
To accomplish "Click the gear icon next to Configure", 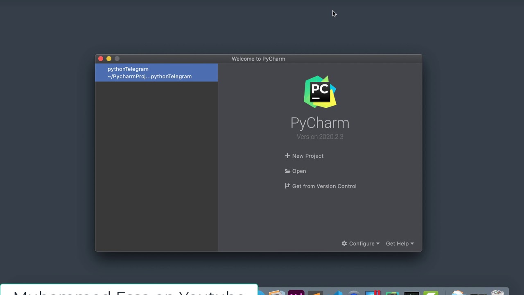I will pyautogui.click(x=344, y=243).
